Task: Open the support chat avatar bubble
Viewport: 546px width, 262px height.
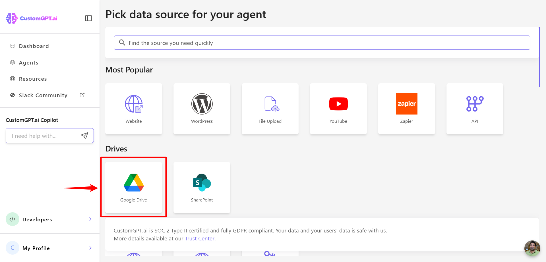Action: [532, 248]
